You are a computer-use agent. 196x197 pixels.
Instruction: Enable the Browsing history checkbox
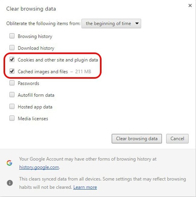click(12, 36)
